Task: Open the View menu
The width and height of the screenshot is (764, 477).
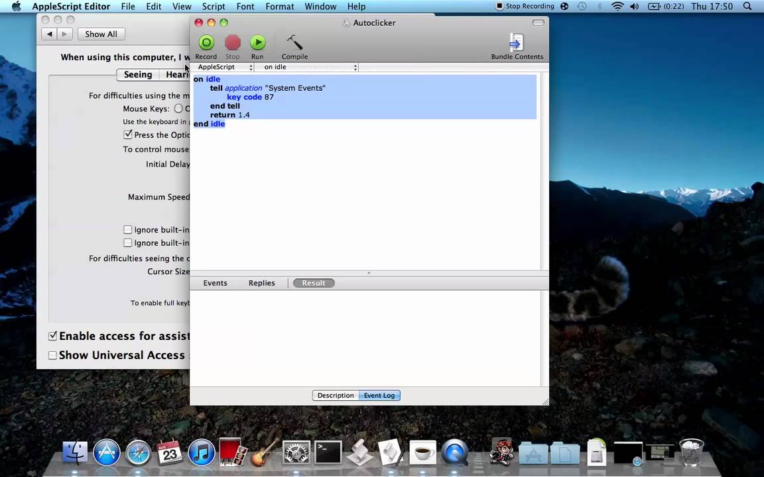Action: (182, 7)
